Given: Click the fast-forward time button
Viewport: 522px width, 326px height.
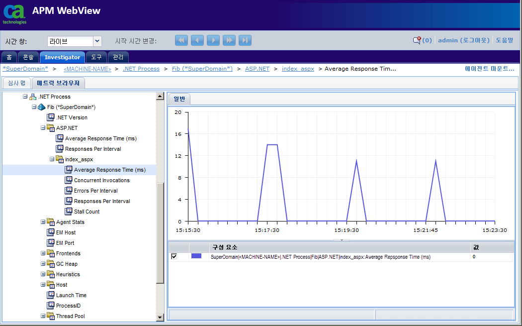Looking at the screenshot, I should pos(229,40).
